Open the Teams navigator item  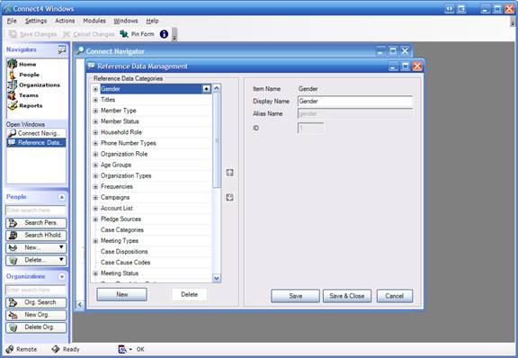coord(23,95)
